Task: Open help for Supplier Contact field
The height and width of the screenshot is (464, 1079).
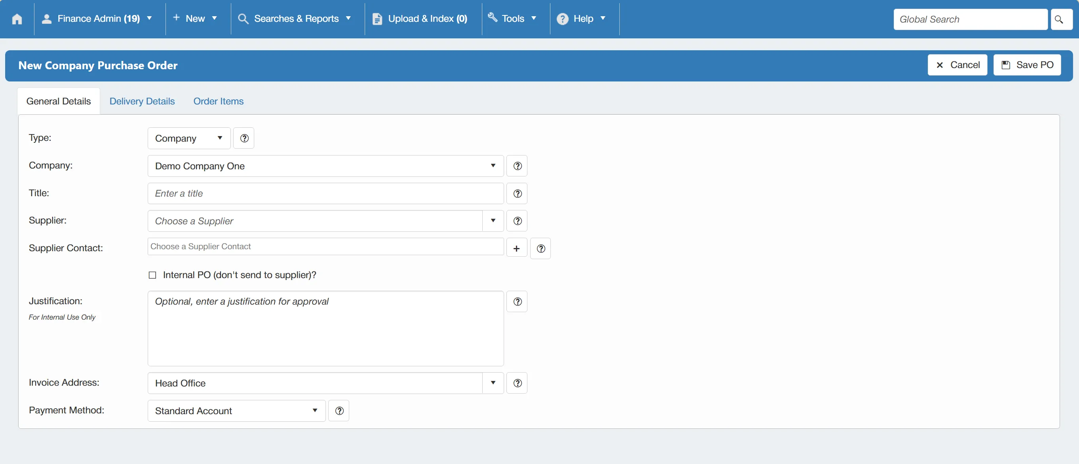Action: (541, 248)
